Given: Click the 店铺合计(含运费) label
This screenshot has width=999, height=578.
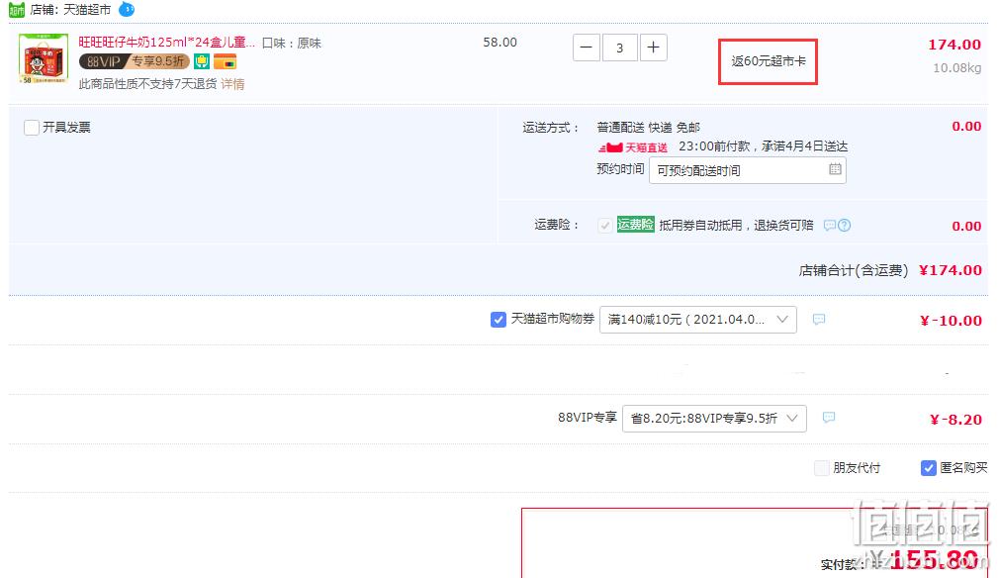Looking at the screenshot, I should coord(854,270).
